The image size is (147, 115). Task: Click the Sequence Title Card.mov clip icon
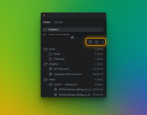click(x=51, y=74)
